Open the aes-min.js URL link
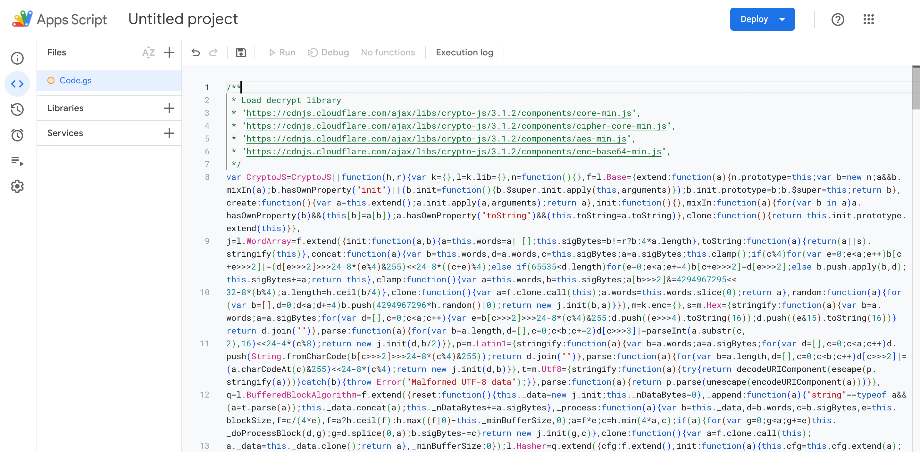The width and height of the screenshot is (920, 452). tap(436, 139)
